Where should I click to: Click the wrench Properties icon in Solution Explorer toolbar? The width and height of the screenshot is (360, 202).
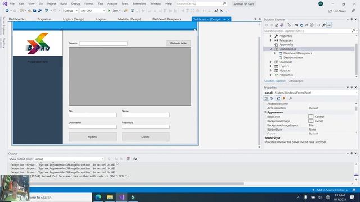pyautogui.click(x=324, y=25)
